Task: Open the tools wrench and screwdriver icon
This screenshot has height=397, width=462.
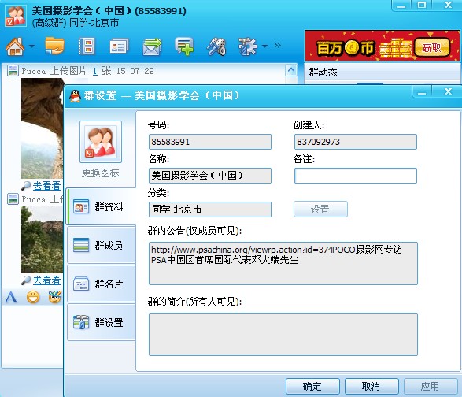Action: [216, 46]
